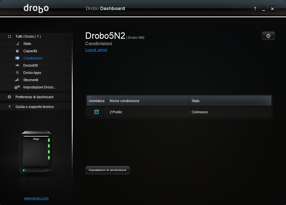The image size is (286, 205).
Task: Click the DroboDR arrow icon
Action: (17, 66)
